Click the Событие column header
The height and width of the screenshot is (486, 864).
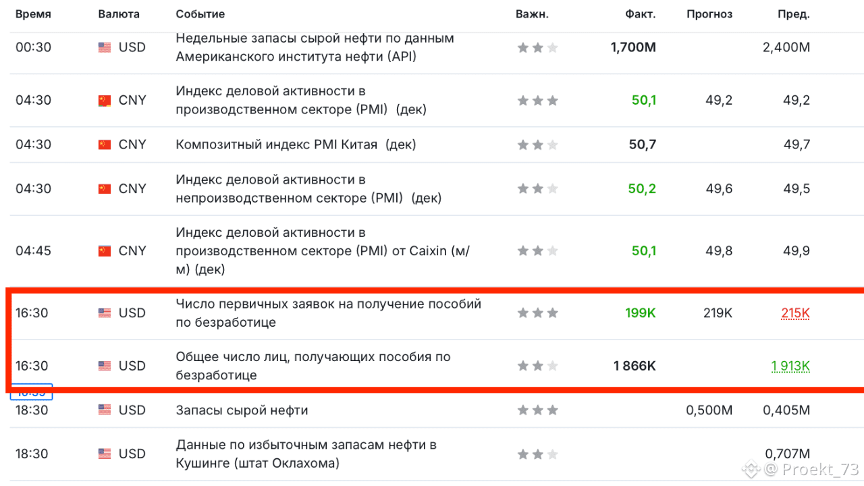click(x=200, y=14)
